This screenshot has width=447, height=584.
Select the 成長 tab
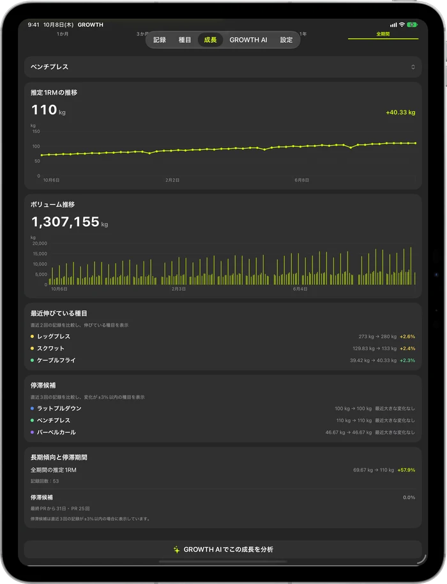pos(210,40)
